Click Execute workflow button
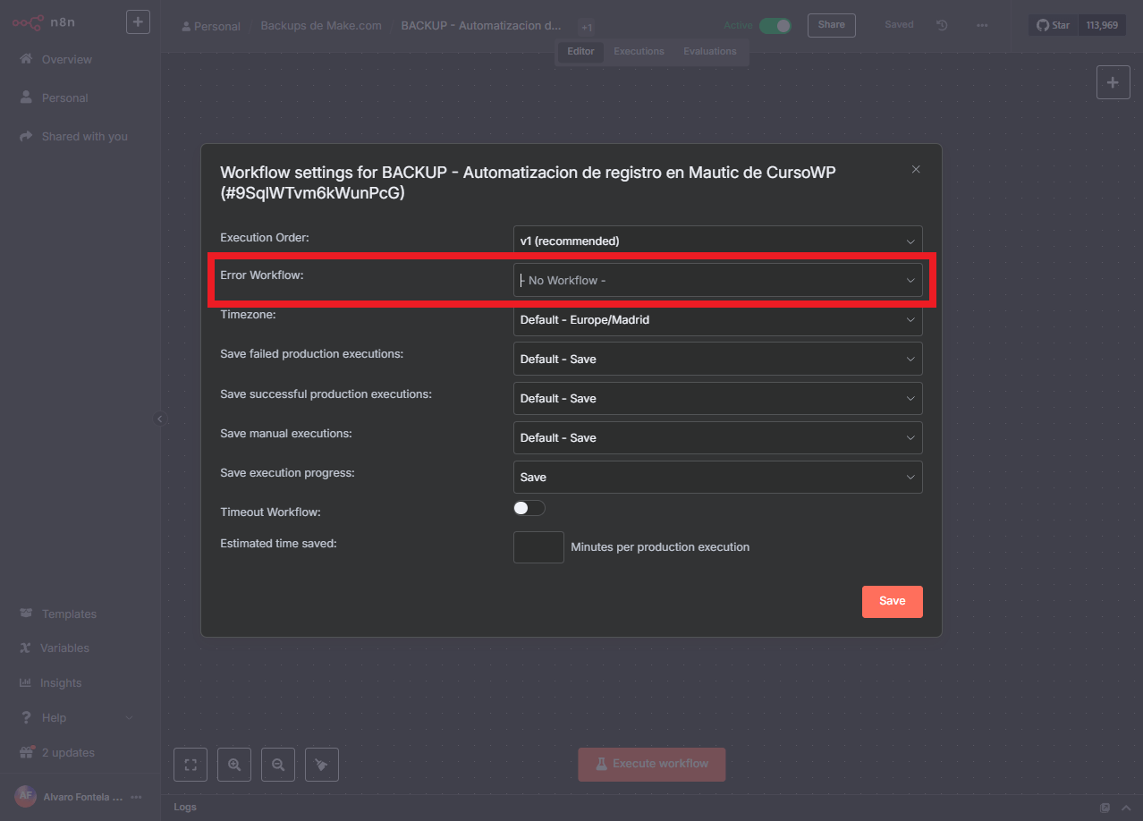The height and width of the screenshot is (821, 1143). [652, 764]
